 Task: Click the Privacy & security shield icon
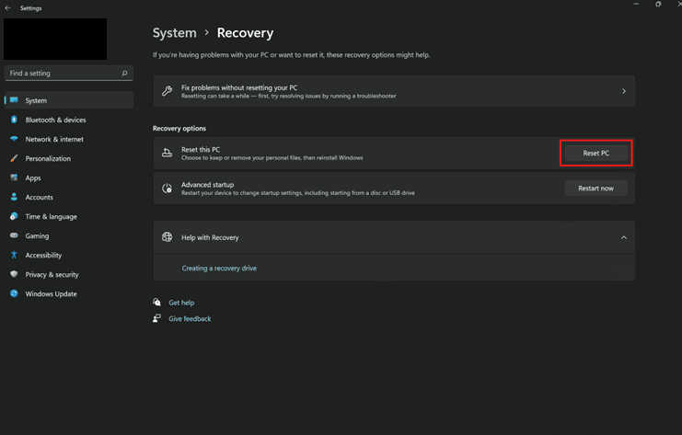[x=15, y=274]
